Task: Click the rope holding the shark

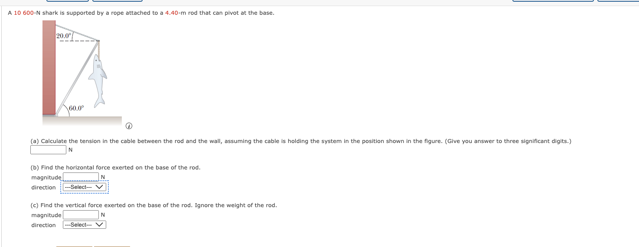Action: [99, 49]
